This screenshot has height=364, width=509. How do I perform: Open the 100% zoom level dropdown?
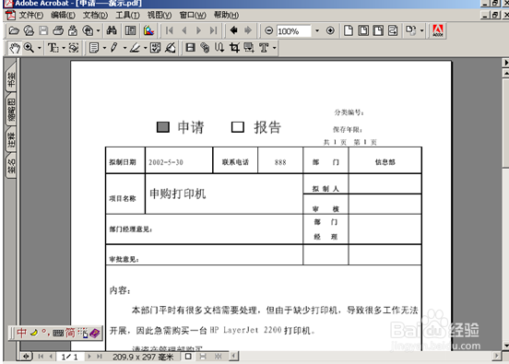pyautogui.click(x=317, y=31)
